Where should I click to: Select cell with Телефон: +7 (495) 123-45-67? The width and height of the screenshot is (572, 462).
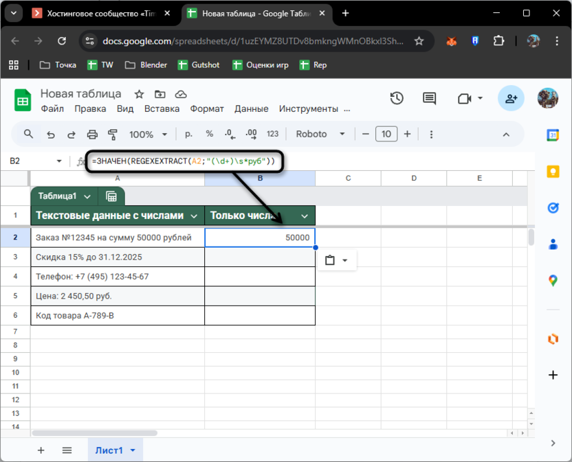click(x=117, y=277)
